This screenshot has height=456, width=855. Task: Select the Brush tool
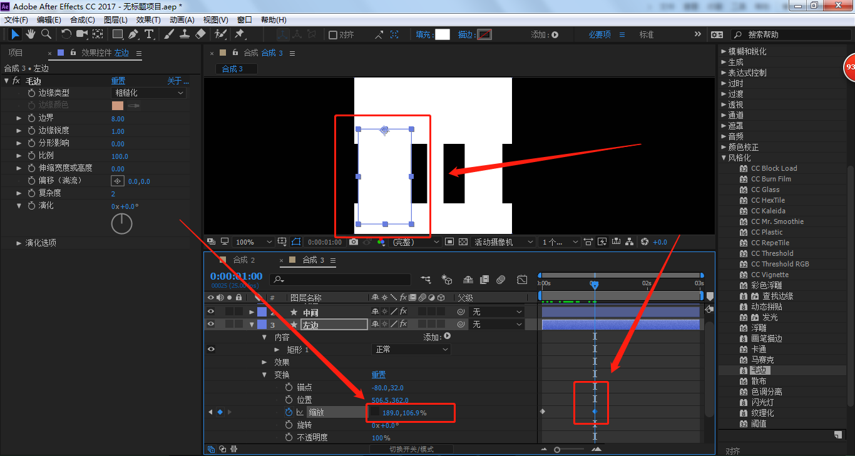tap(169, 34)
